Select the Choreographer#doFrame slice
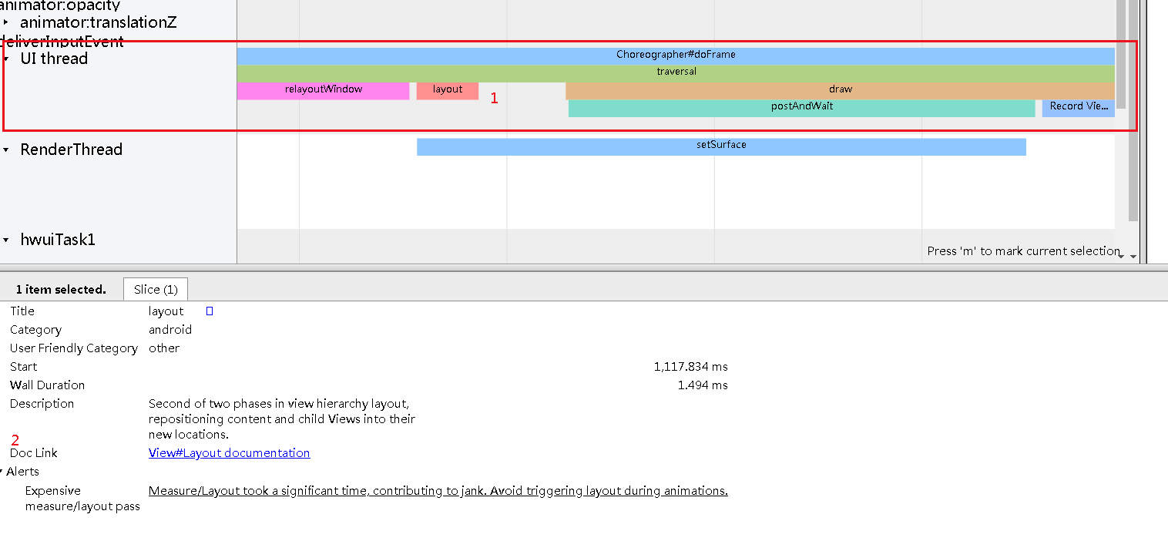 tap(676, 55)
